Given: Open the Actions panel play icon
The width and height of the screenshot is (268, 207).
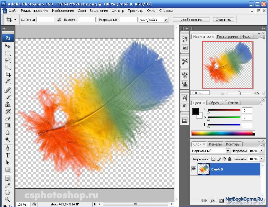Looking at the screenshot, I should (185, 48).
